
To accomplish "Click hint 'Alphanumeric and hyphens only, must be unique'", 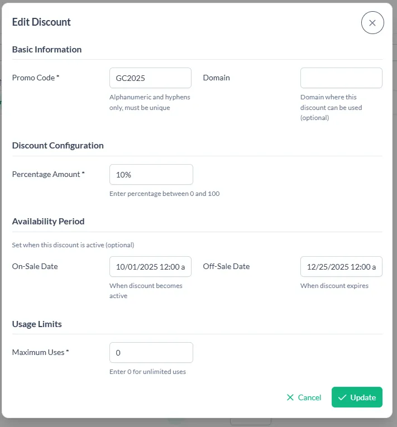I will [150, 102].
